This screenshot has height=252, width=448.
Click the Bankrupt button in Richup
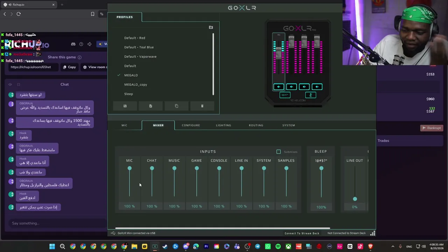coord(431,128)
